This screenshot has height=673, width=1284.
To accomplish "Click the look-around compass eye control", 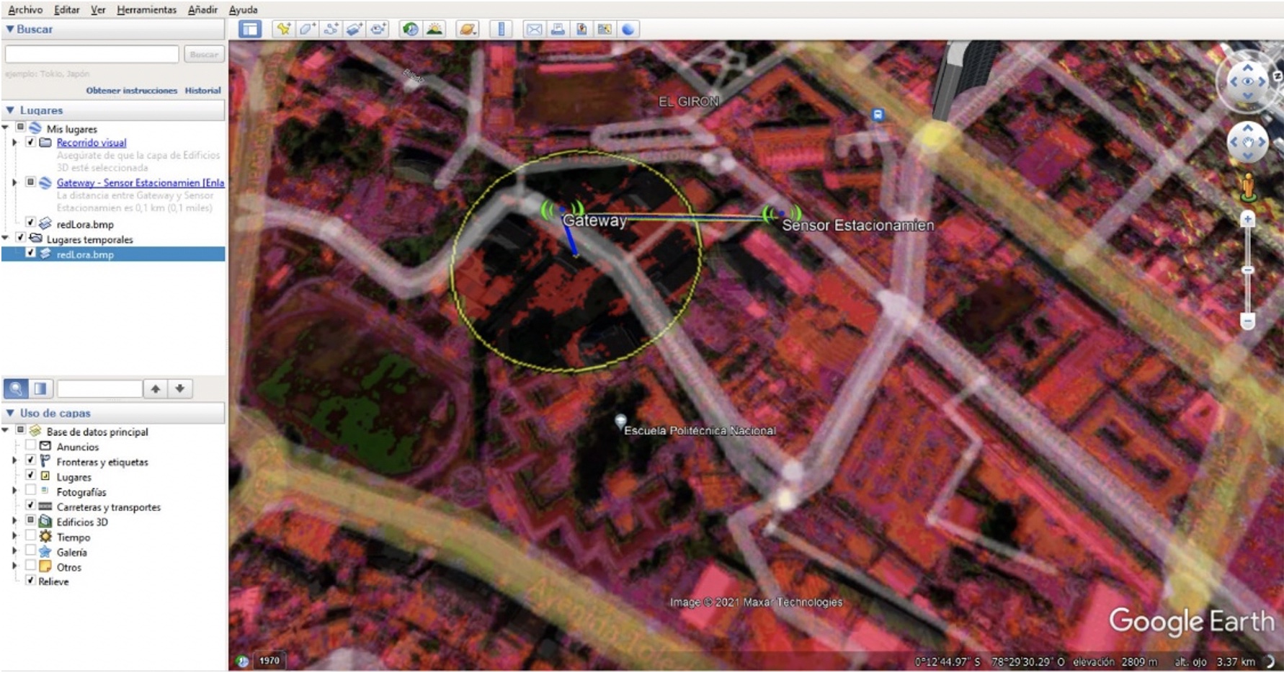I will point(1247,81).
